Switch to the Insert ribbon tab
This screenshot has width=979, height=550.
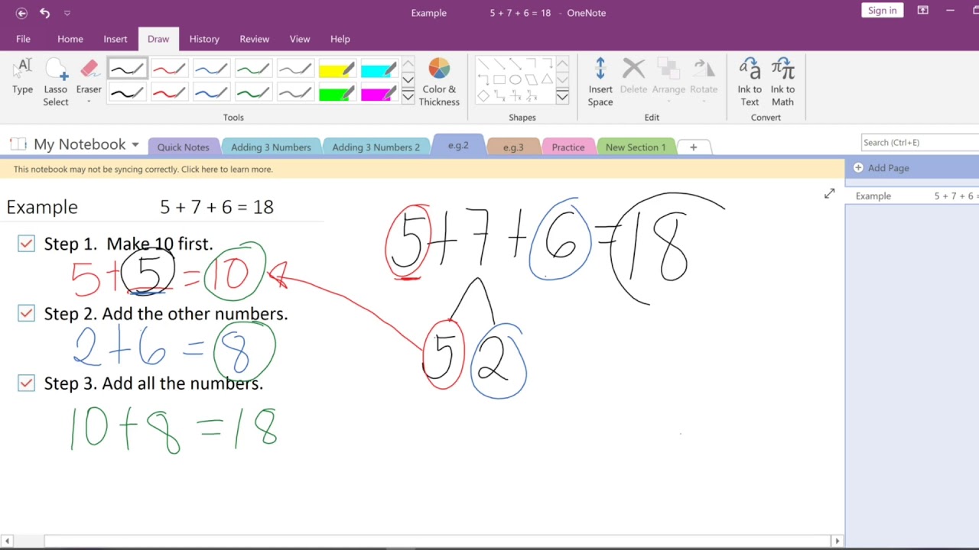[115, 39]
